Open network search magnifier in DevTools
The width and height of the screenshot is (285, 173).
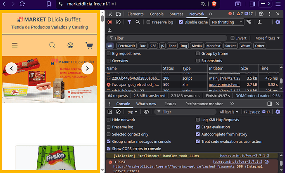tap(138, 22)
